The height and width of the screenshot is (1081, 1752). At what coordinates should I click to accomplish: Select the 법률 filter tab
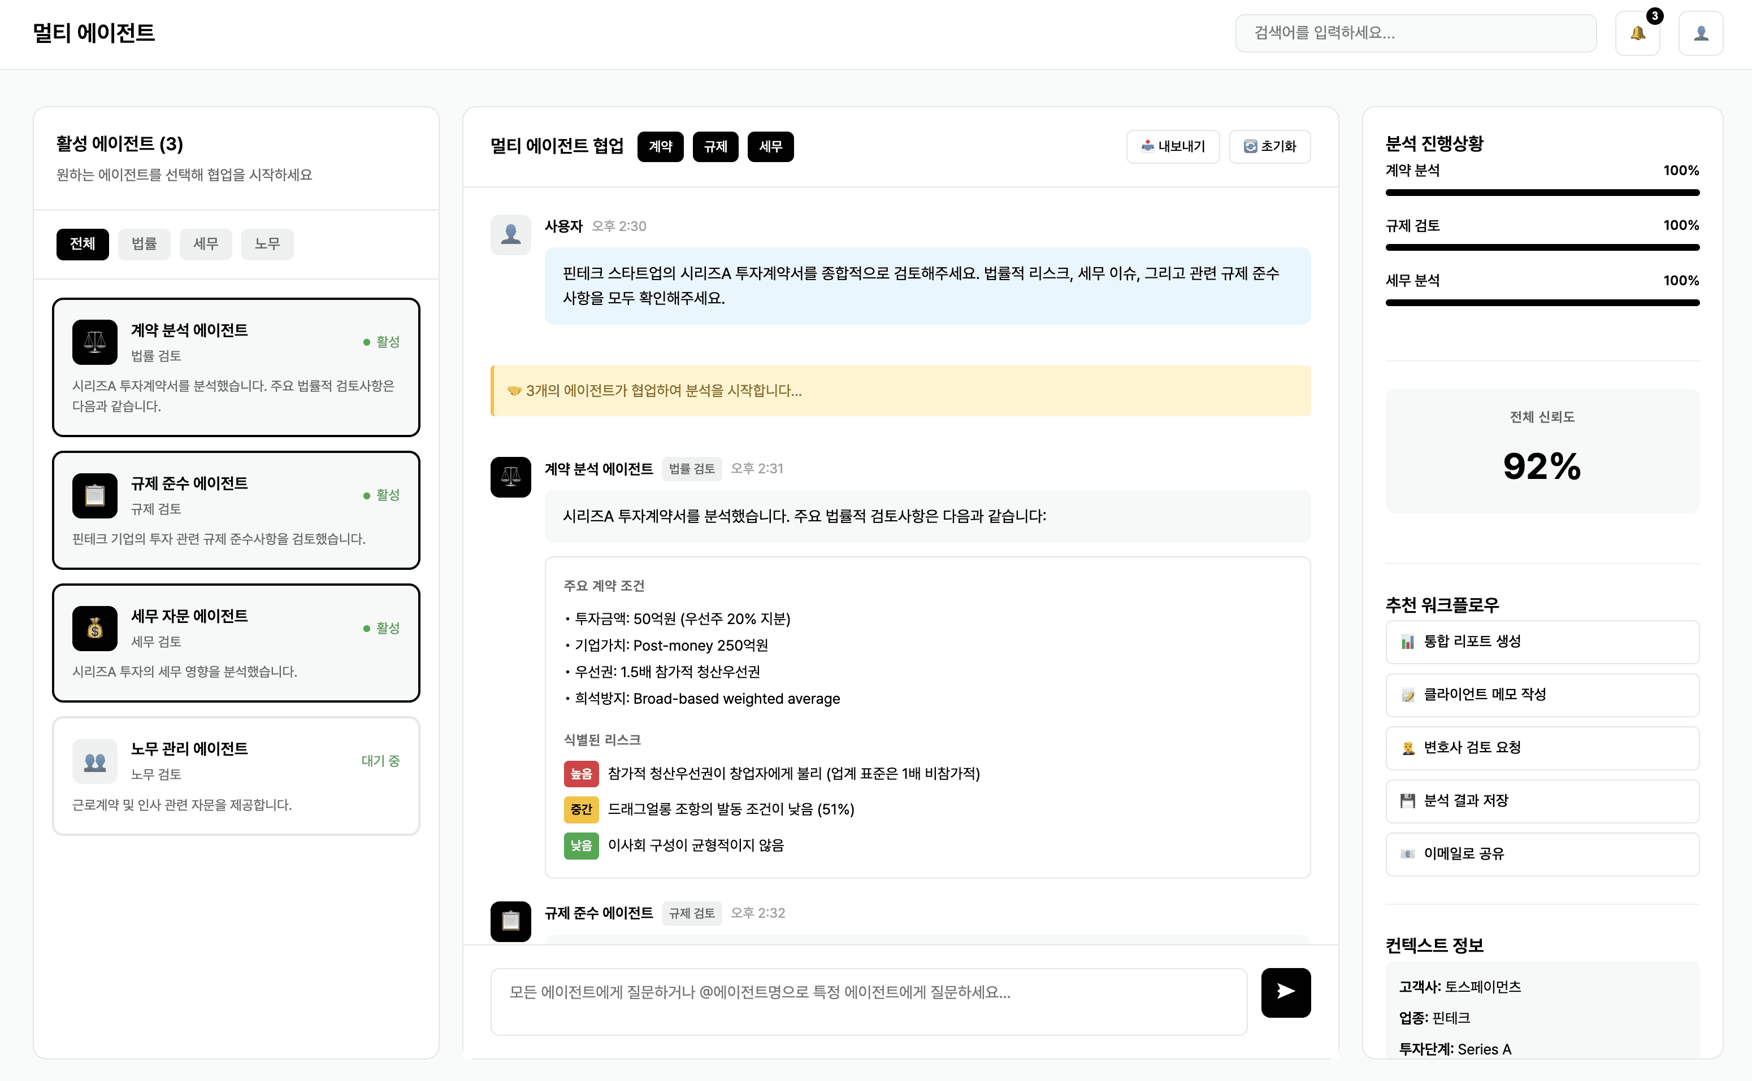(144, 244)
